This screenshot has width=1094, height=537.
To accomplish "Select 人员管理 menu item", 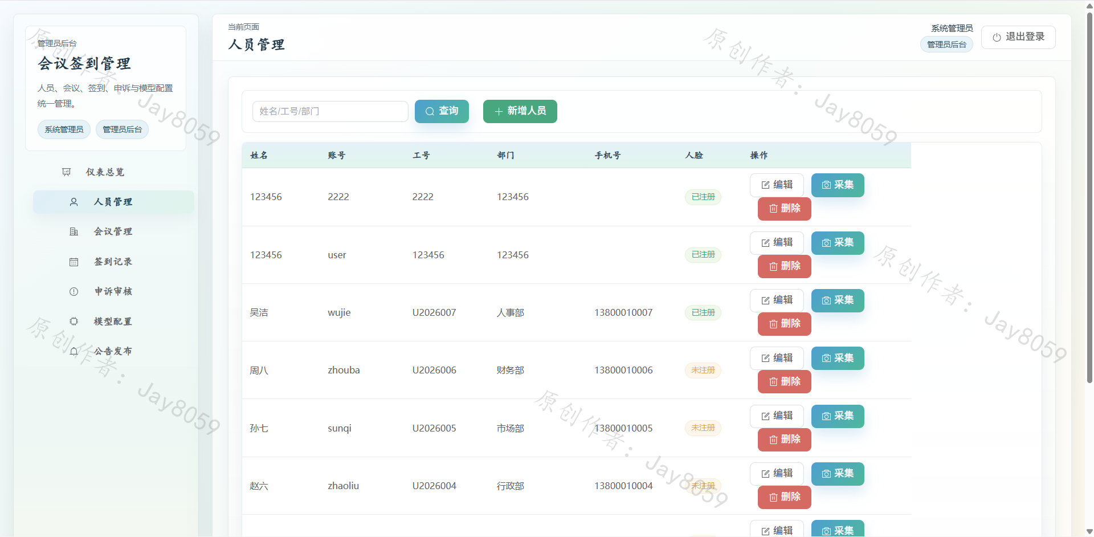I will tap(113, 202).
